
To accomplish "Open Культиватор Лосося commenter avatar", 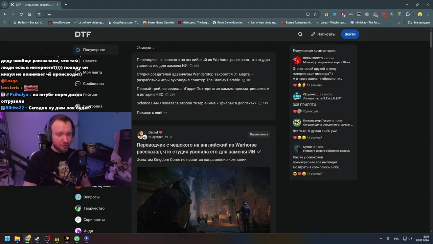I will point(297,123).
